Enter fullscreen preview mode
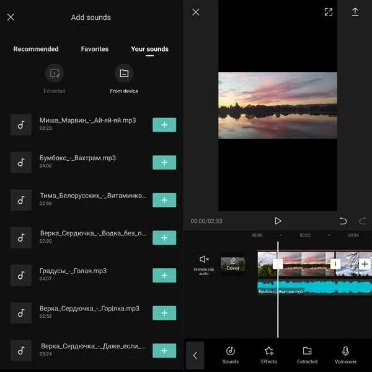This screenshot has height=372, width=372. 329,12
